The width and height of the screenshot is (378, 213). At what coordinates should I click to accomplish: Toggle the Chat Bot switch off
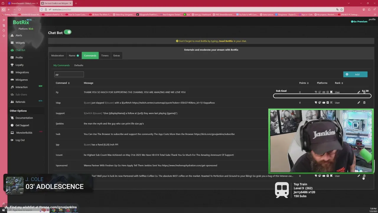[68, 32]
